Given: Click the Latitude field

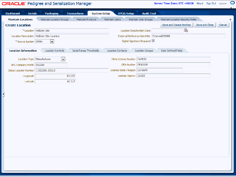Looking at the screenshot, I should 55,81.
